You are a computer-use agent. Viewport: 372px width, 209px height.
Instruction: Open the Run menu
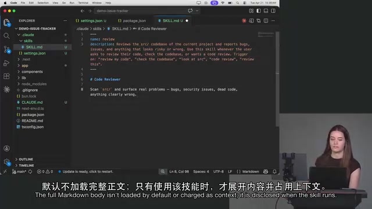[x=72, y=3]
